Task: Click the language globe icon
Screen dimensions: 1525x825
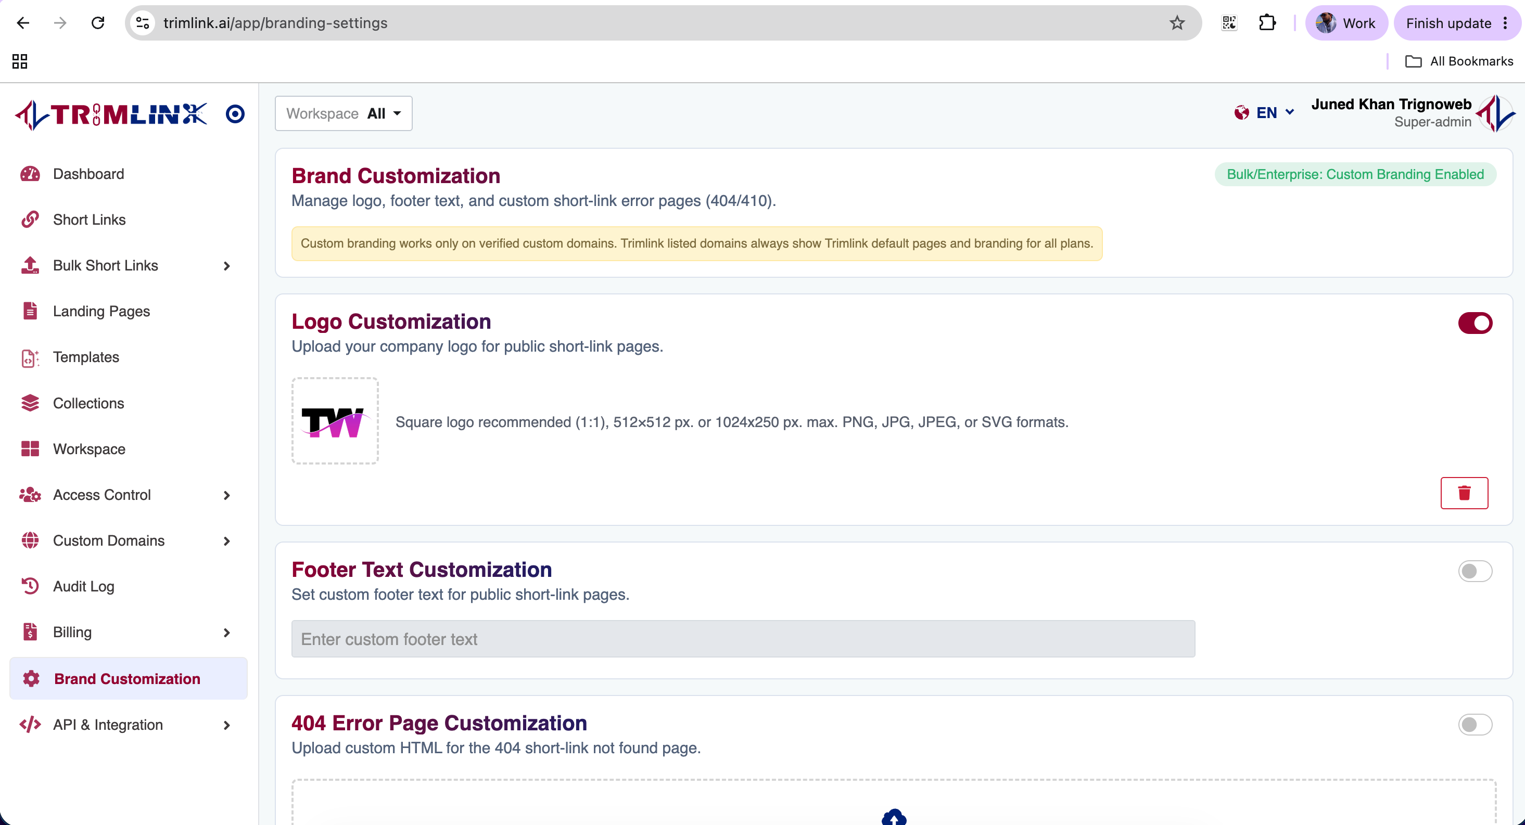Action: click(x=1241, y=112)
